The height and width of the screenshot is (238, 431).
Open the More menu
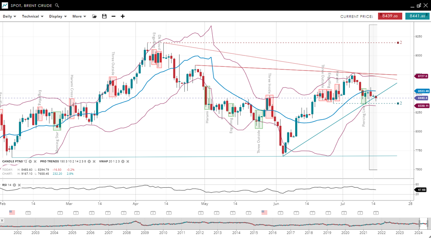79,17
